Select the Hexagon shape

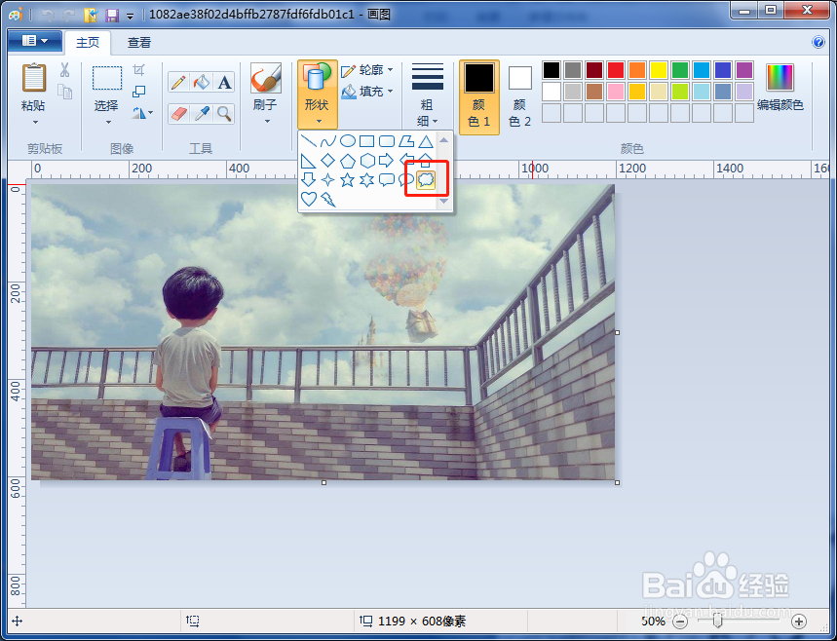click(x=366, y=161)
